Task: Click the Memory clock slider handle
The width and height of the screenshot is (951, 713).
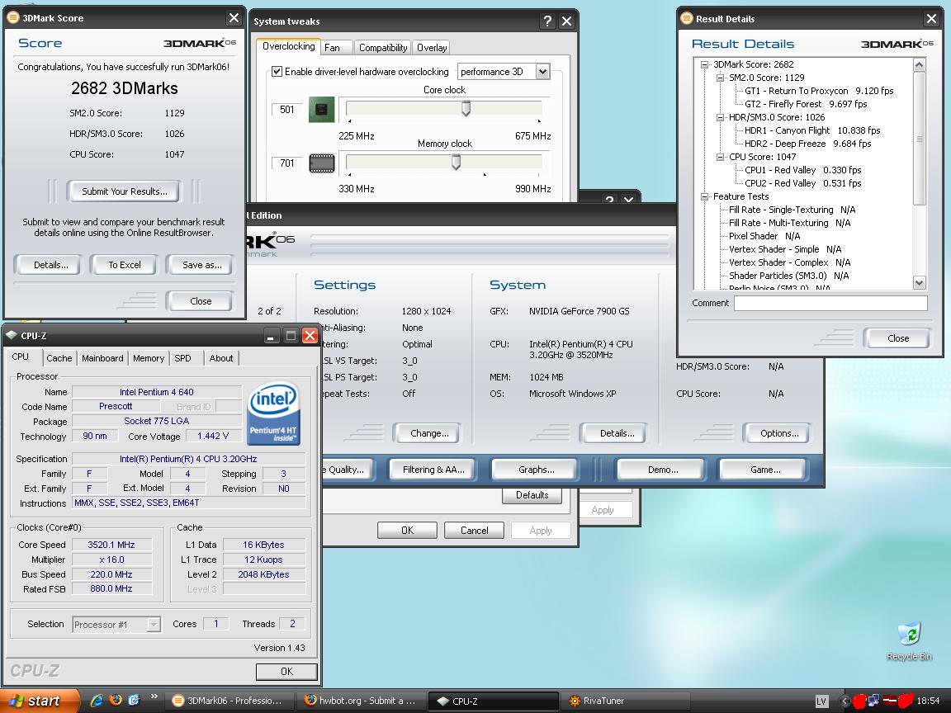Action: 456,162
